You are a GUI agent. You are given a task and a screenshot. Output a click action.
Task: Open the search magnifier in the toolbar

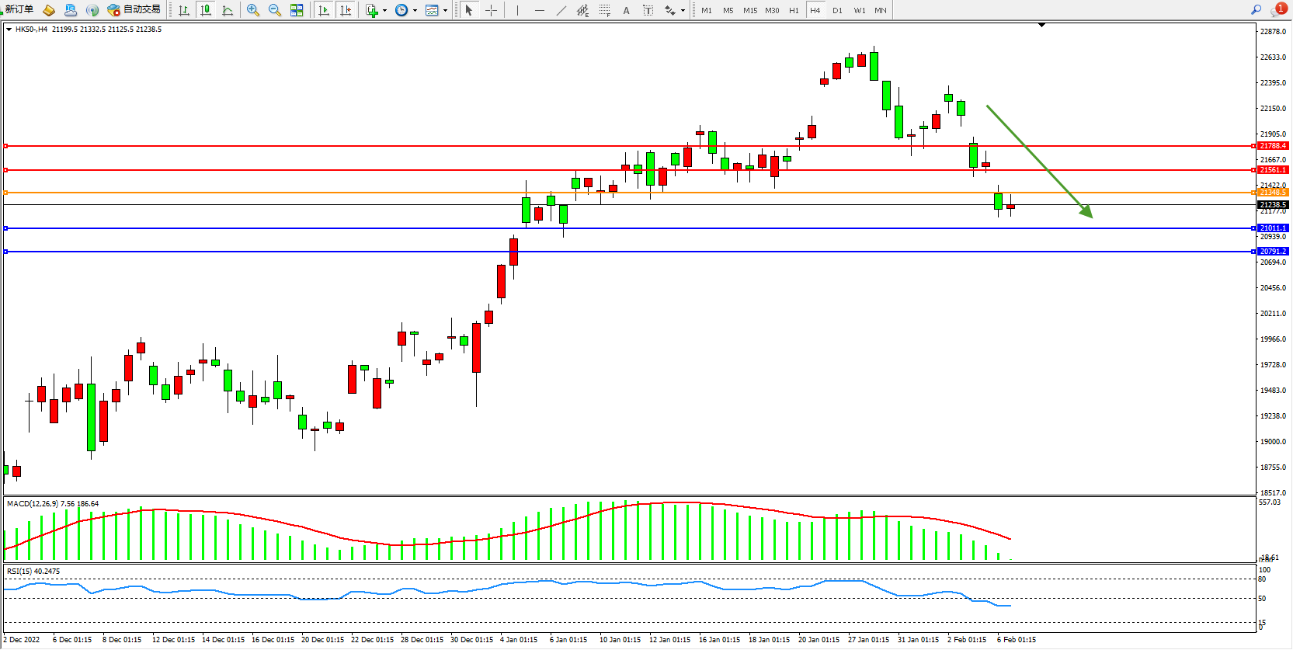click(1256, 10)
